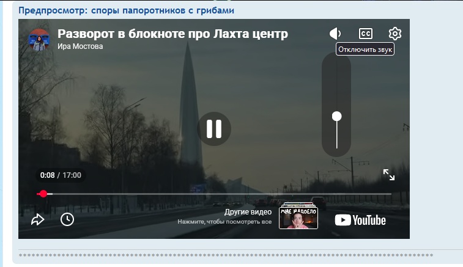Open the channel avatar picture
Screen dimensions: 463x267
pyautogui.click(x=39, y=40)
